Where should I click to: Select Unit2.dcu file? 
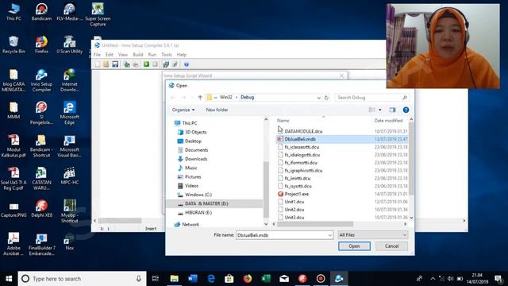[x=294, y=210]
